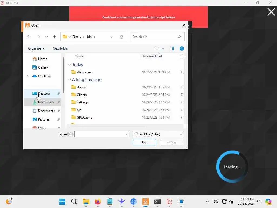277x208 pixels.
Task: Switch to Roblox taskbar icon
Action: (x=169, y=201)
